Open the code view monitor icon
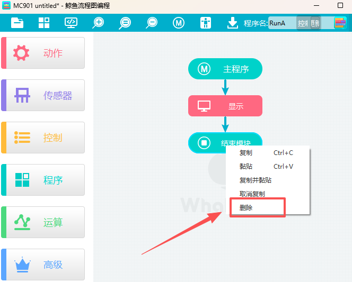Viewport: 352px width, 282px height. tap(71, 23)
